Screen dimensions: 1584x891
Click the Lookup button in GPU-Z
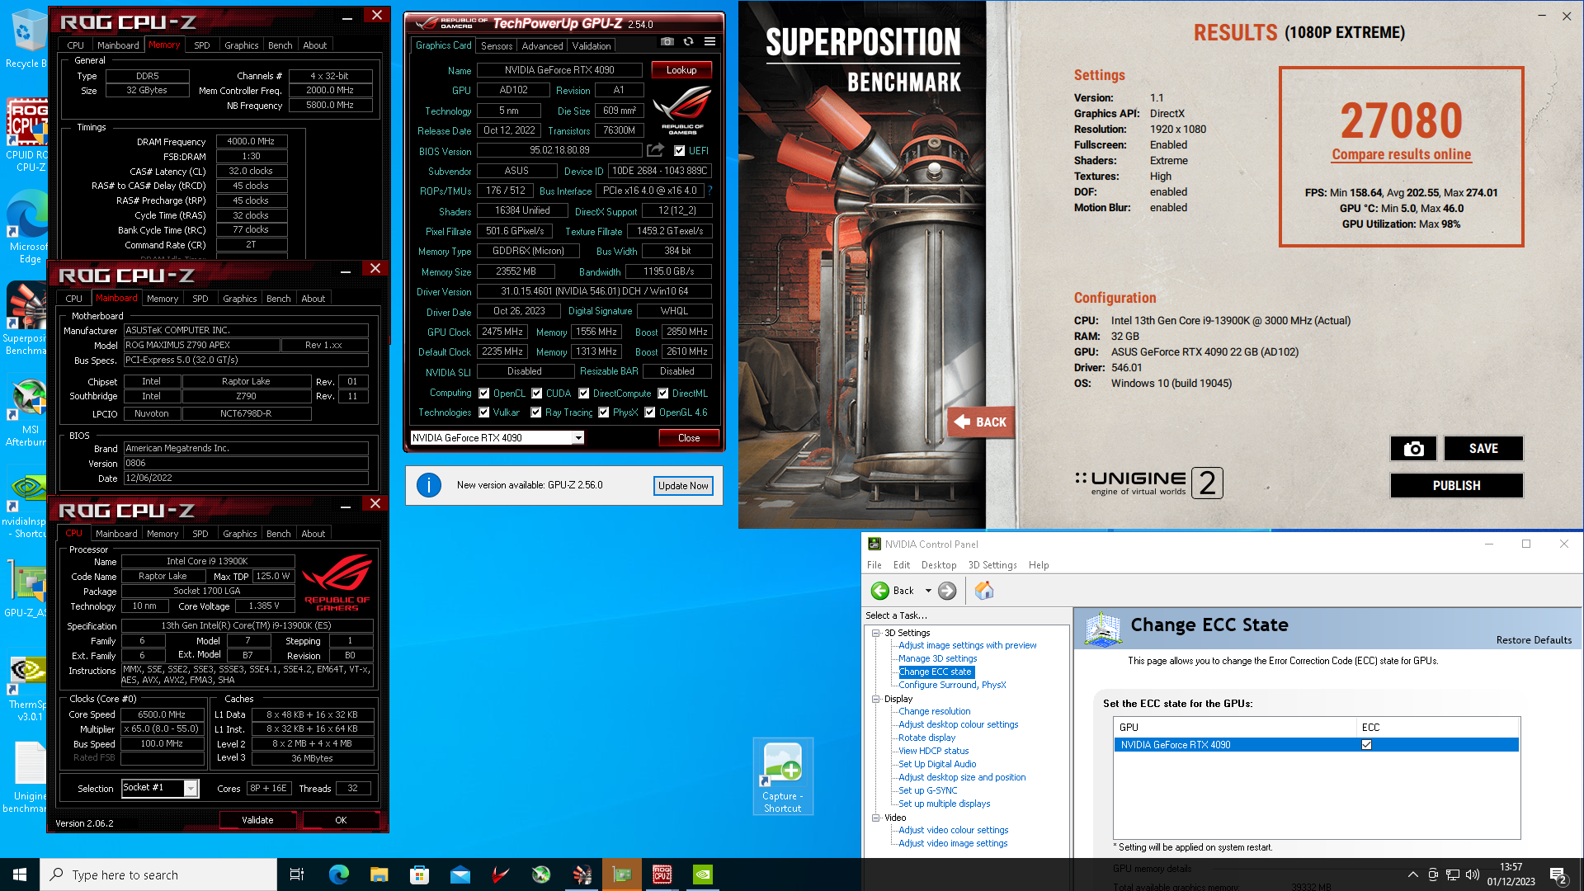pyautogui.click(x=681, y=70)
